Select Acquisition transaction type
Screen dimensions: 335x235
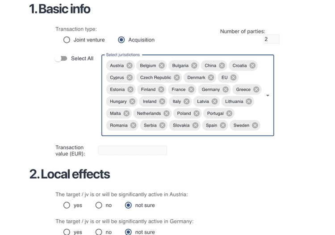[121, 40]
